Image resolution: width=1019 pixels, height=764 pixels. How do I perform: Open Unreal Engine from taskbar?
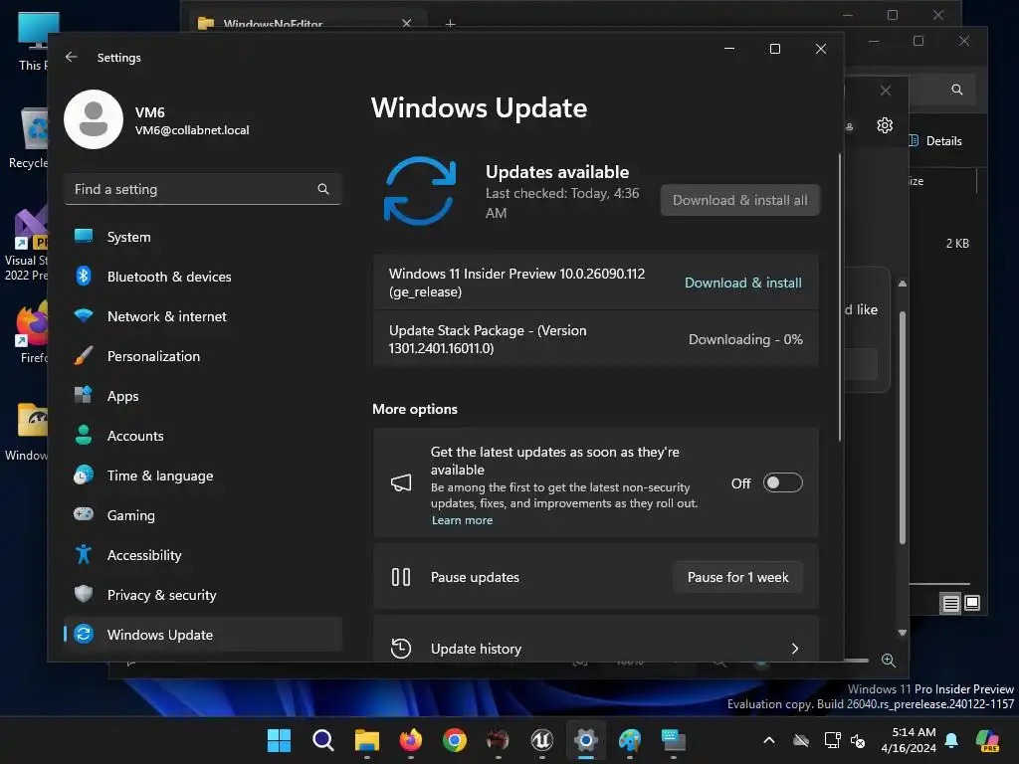[542, 740]
